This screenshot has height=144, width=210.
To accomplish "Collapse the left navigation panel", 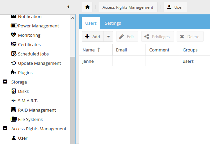I will click(x=68, y=7).
